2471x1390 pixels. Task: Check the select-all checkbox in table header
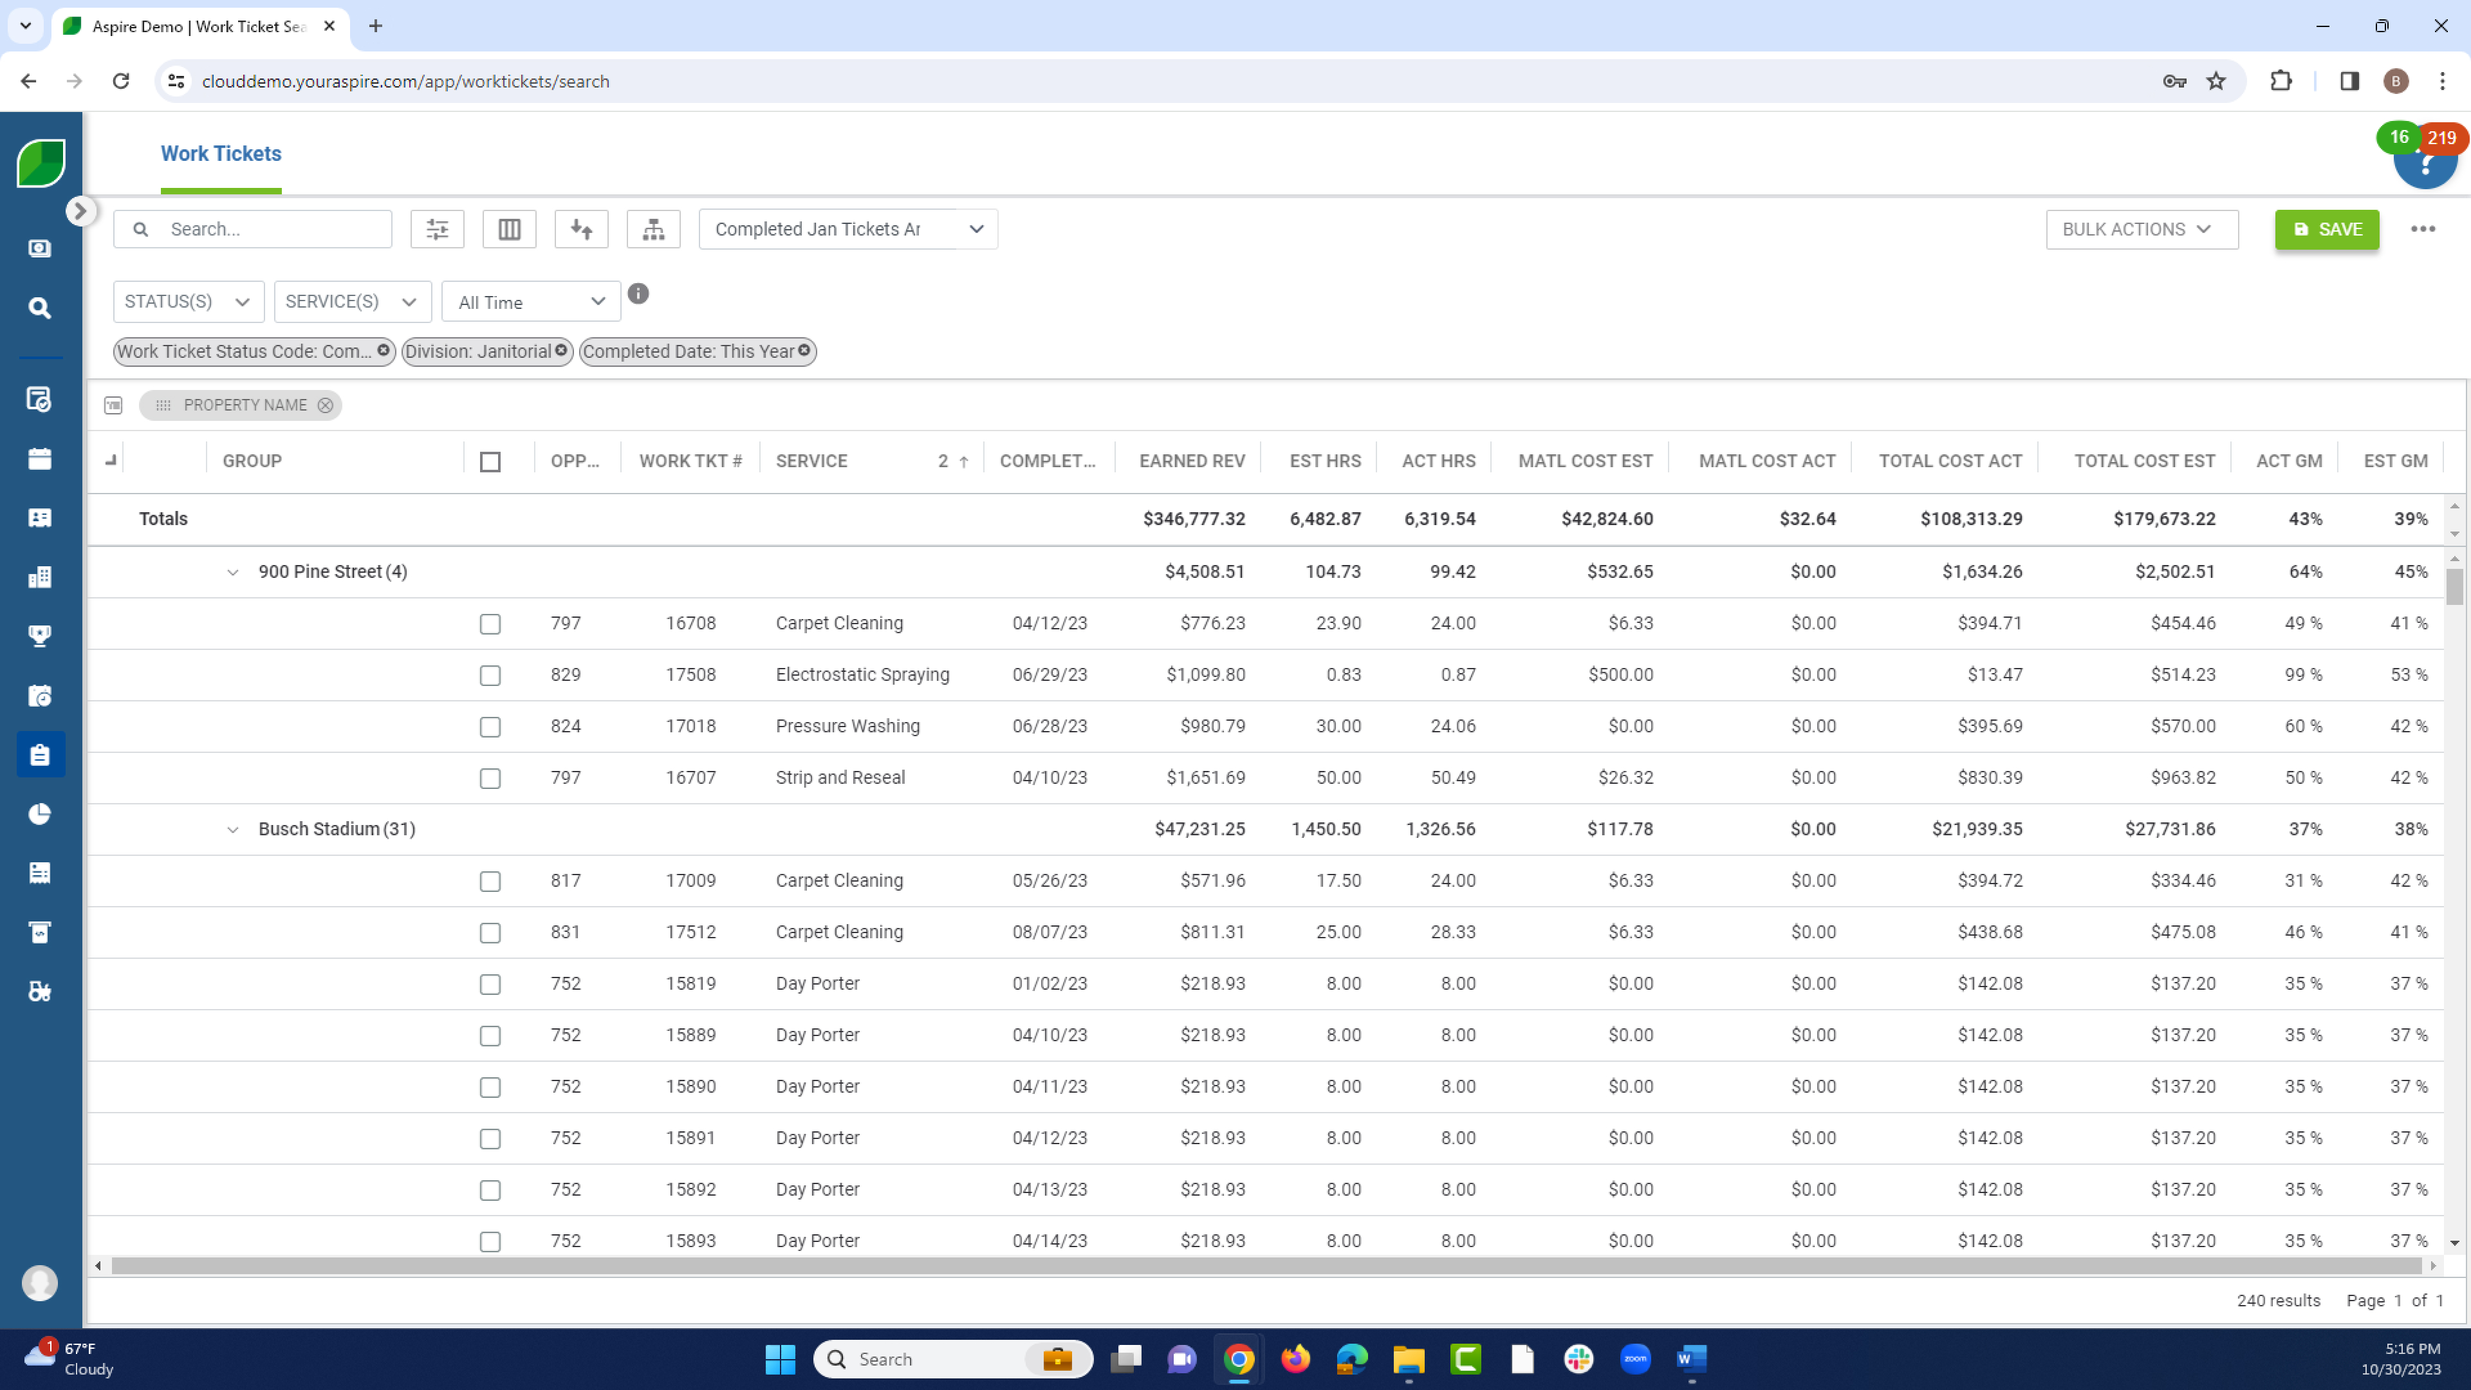coord(490,461)
